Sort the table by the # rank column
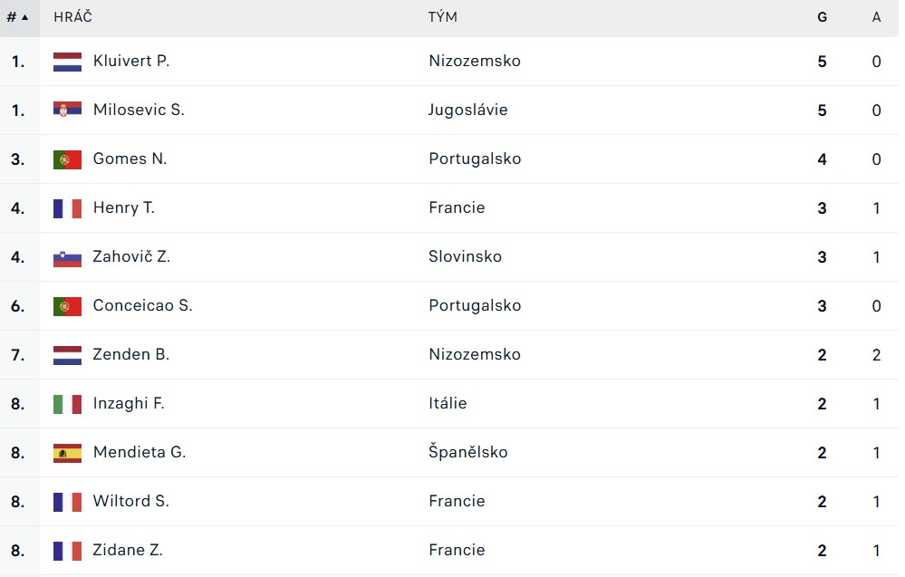 18,17
